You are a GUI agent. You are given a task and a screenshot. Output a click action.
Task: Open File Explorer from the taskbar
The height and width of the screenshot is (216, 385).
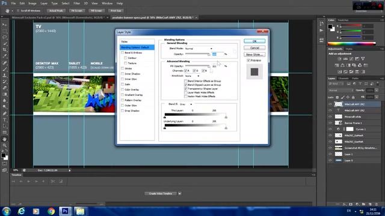[80, 211]
